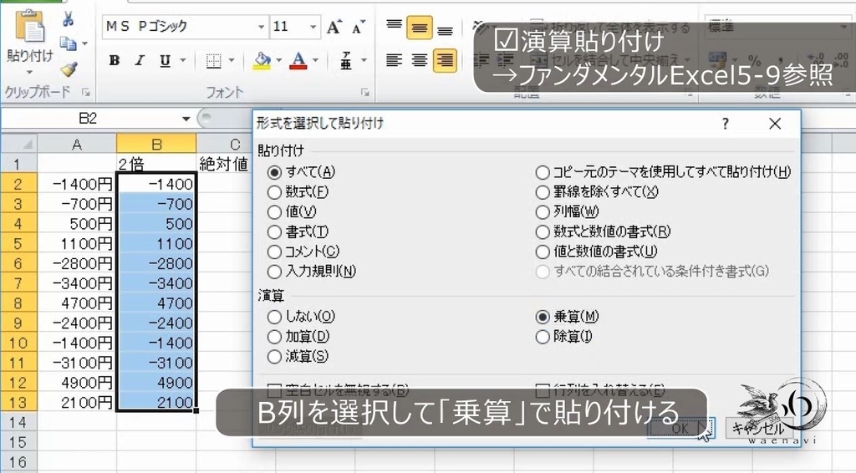Open the Name Box dropdown

(186, 119)
